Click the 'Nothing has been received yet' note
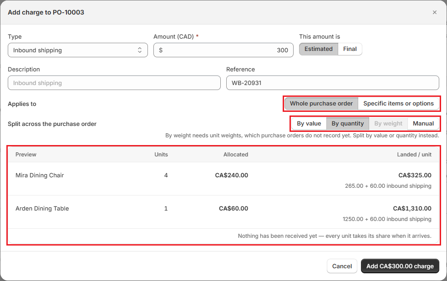 (x=335, y=236)
